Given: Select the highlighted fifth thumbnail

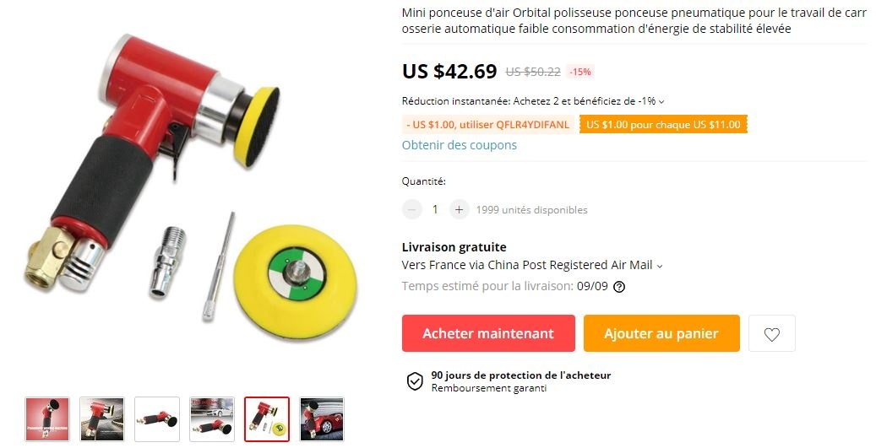Looking at the screenshot, I should [x=266, y=419].
